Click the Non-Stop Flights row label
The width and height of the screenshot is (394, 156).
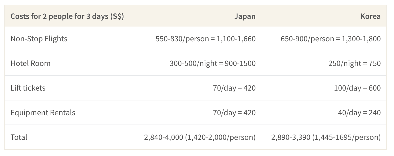click(39, 39)
